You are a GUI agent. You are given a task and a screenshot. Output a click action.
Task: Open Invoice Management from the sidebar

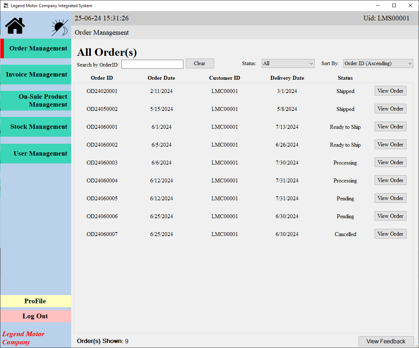[35, 74]
